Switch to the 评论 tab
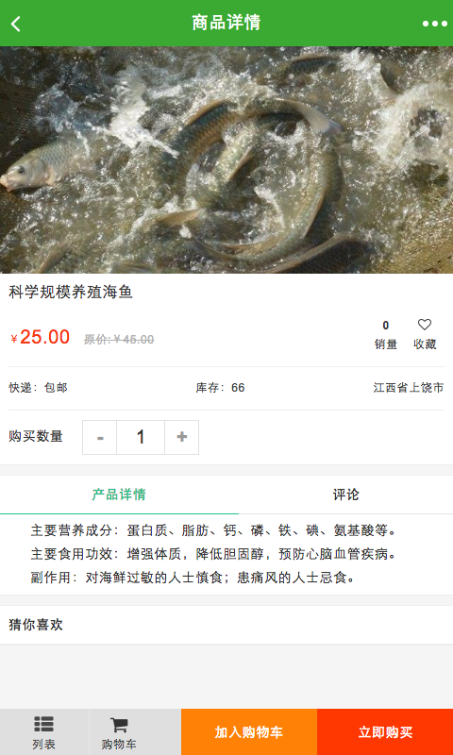 345,495
